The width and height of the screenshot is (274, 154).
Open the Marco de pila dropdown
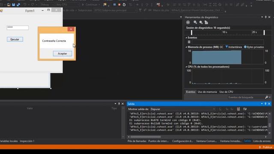(x=197, y=10)
